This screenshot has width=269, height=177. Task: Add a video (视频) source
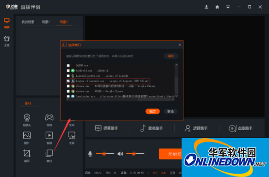[x=49, y=138]
